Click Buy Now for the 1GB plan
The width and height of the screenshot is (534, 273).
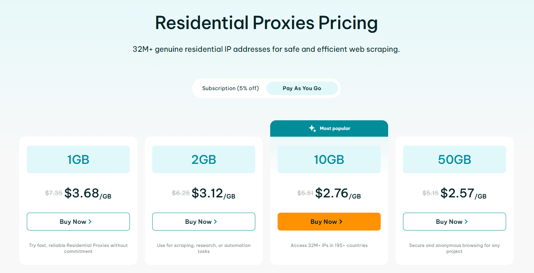click(78, 221)
